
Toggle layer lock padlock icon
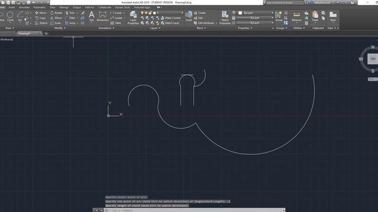click(x=150, y=13)
